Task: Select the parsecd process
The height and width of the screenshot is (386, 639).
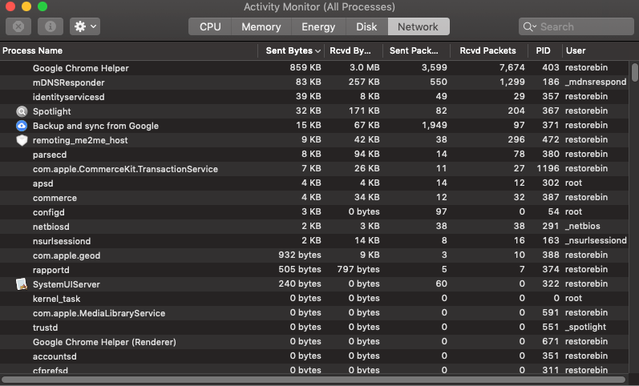Action: pyautogui.click(x=50, y=155)
